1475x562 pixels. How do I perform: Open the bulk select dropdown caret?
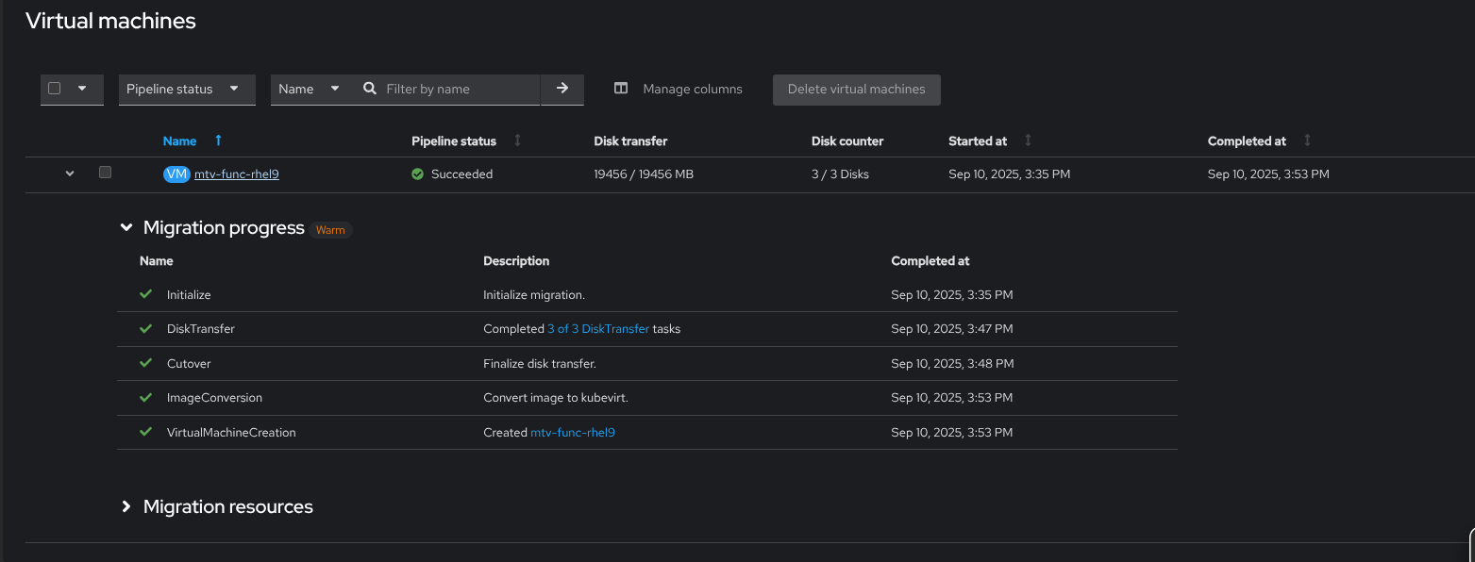click(x=82, y=89)
